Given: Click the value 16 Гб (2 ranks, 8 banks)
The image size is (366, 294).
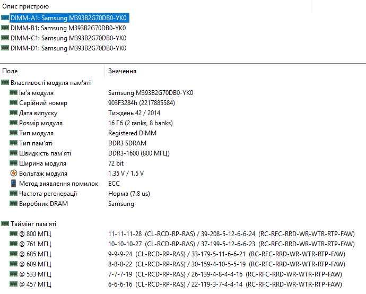Looking at the screenshot, I should click(x=141, y=123).
